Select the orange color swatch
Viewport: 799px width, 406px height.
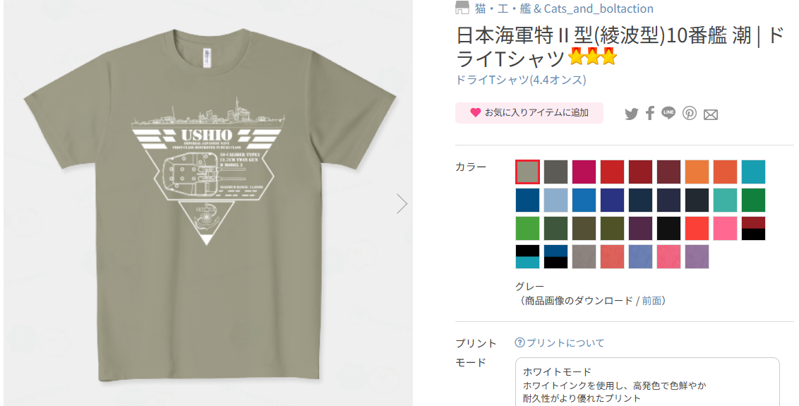[x=697, y=172]
